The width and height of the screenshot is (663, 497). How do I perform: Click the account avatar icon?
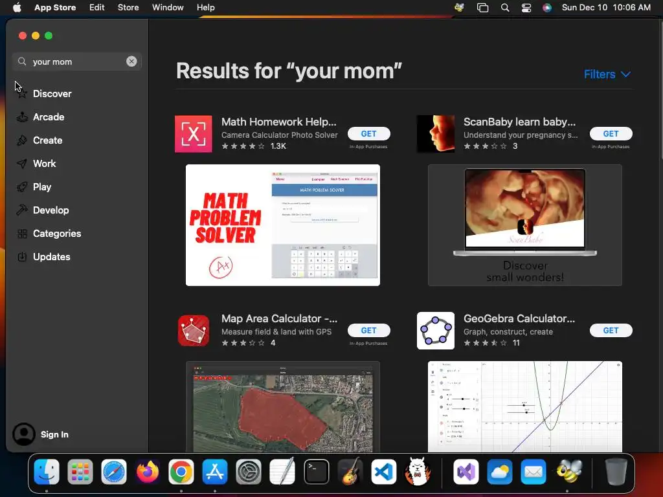(24, 434)
